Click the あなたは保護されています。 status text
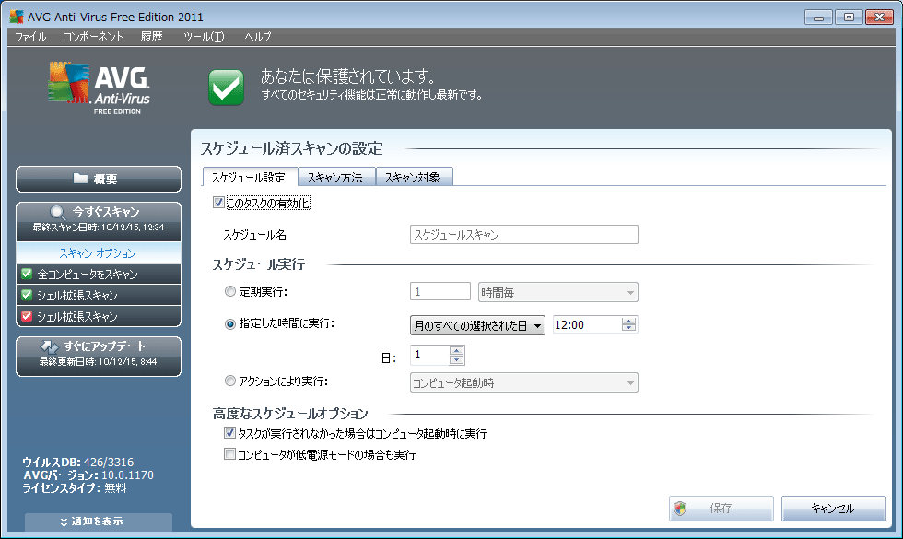 (348, 76)
